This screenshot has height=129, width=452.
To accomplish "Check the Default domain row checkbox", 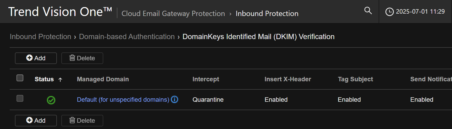I will [x=20, y=98].
